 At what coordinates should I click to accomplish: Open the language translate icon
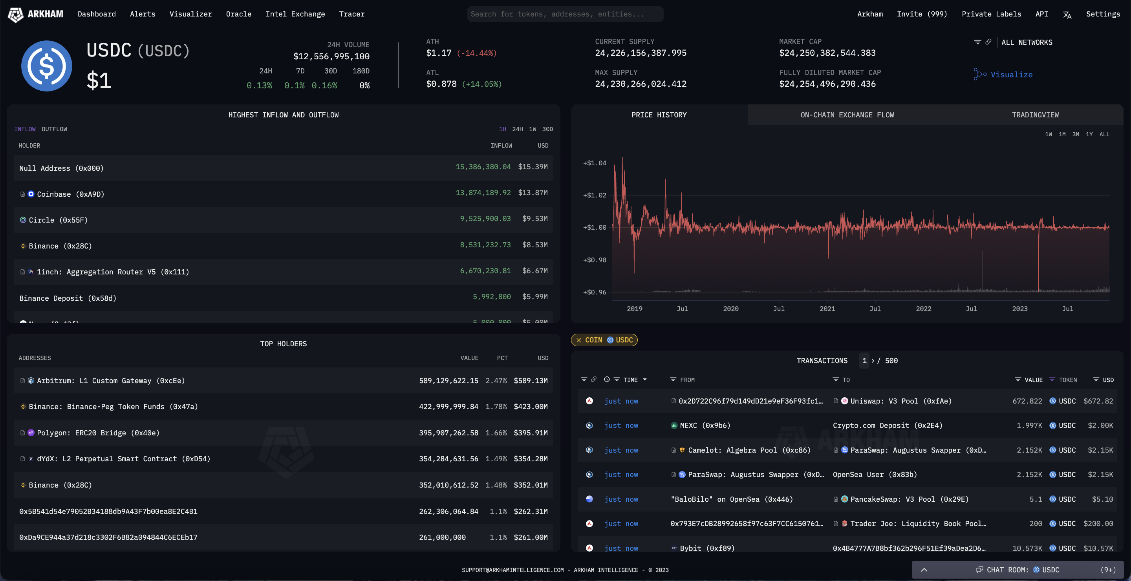pos(1067,15)
